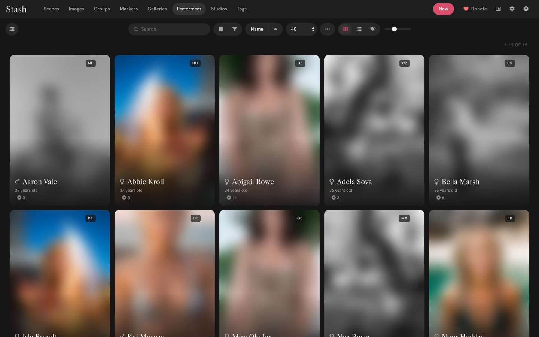Open the settings gear icon
Viewport: 539px width, 337px height.
512,9
